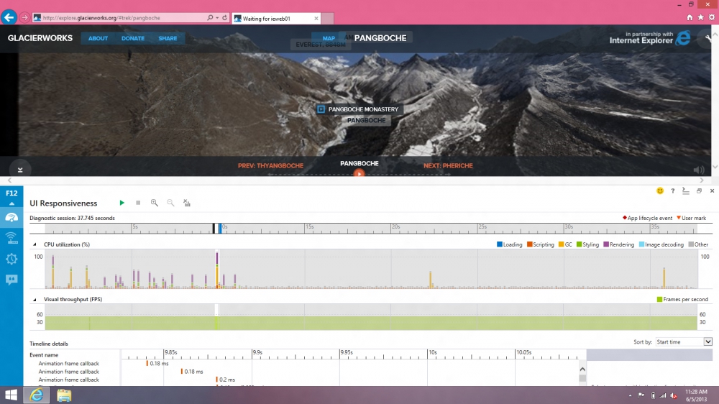Clear selection using the chart reset icon
The height and width of the screenshot is (404, 719).
pyautogui.click(x=187, y=203)
